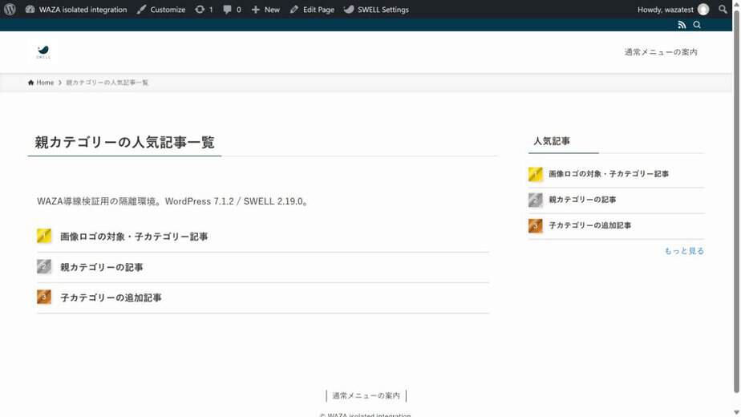Click page title 親カテゴリーの人気記事一覧

(125, 142)
